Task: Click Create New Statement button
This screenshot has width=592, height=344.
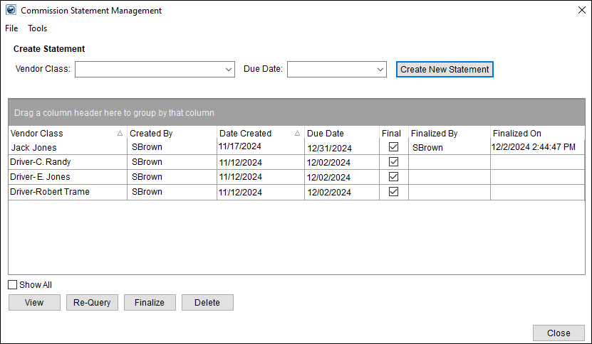Action: pyautogui.click(x=445, y=70)
